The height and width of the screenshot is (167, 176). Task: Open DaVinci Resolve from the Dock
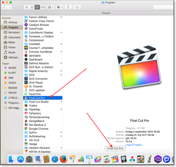(x=132, y=159)
